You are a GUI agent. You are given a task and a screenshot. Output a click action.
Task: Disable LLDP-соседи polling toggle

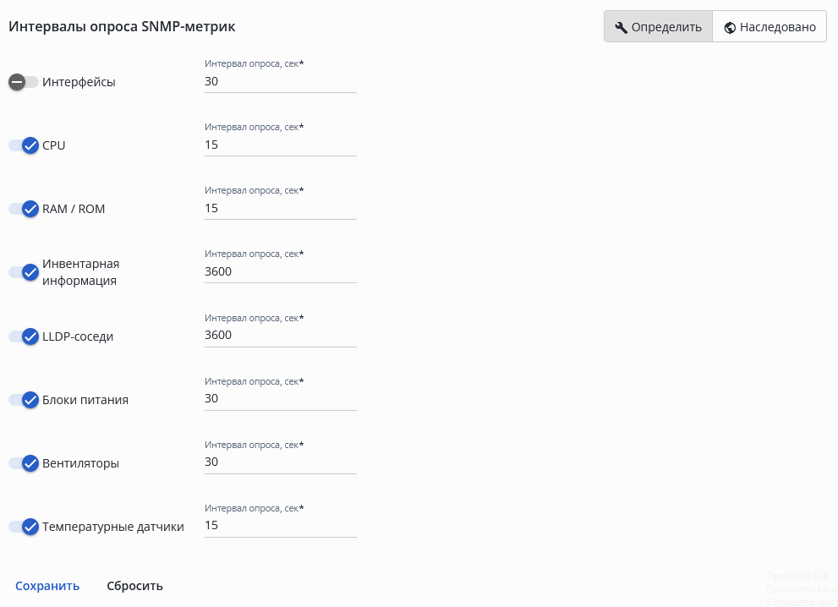pos(24,336)
